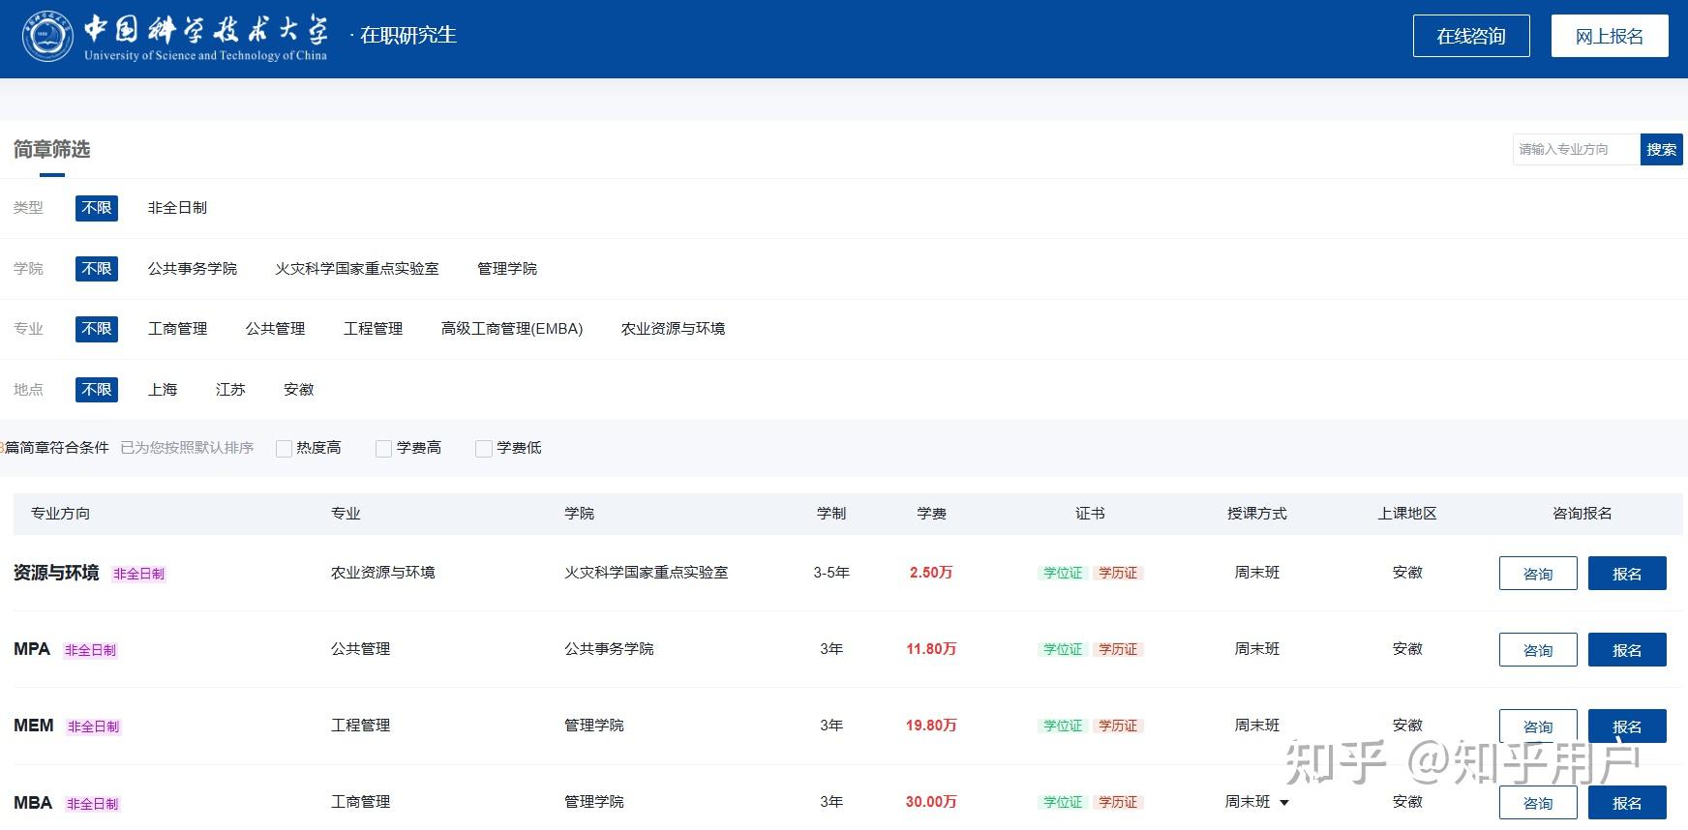Click the 专业方向 column header
1688x830 pixels.
pyautogui.click(x=60, y=514)
